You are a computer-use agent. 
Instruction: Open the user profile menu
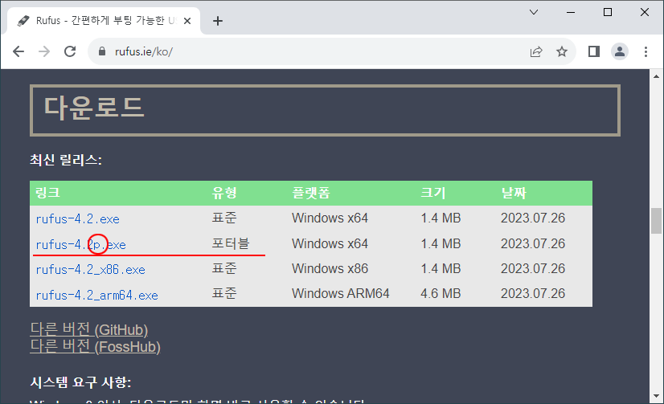[620, 51]
